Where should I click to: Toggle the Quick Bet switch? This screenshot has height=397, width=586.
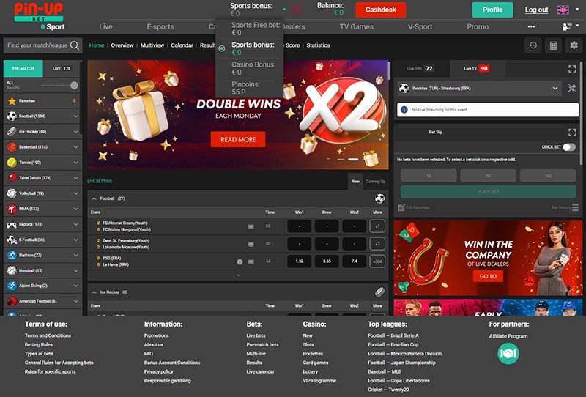(568, 147)
